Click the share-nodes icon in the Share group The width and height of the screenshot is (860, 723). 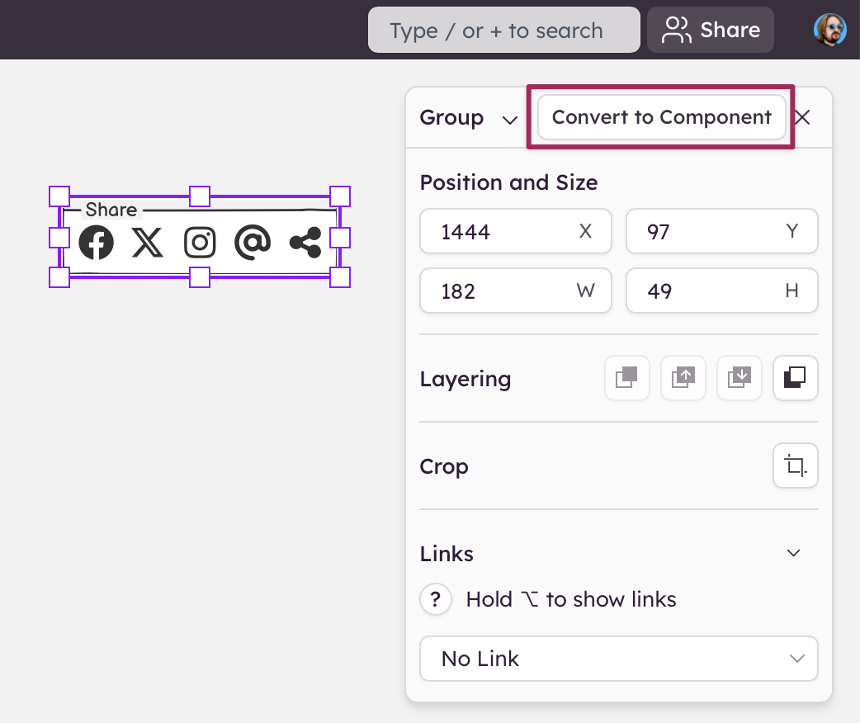[305, 243]
